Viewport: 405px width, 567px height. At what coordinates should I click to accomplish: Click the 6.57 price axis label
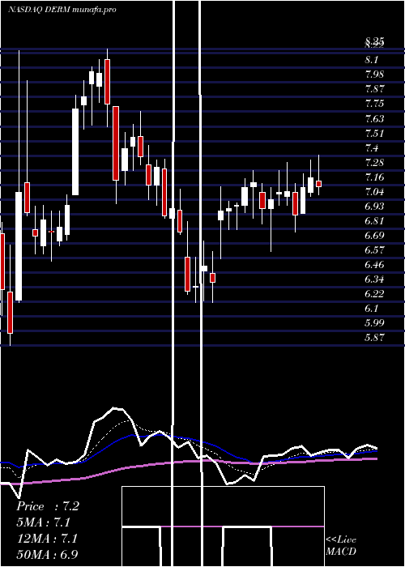click(x=374, y=250)
